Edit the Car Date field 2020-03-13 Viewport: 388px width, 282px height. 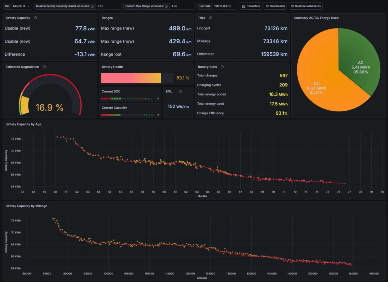(x=225, y=6)
